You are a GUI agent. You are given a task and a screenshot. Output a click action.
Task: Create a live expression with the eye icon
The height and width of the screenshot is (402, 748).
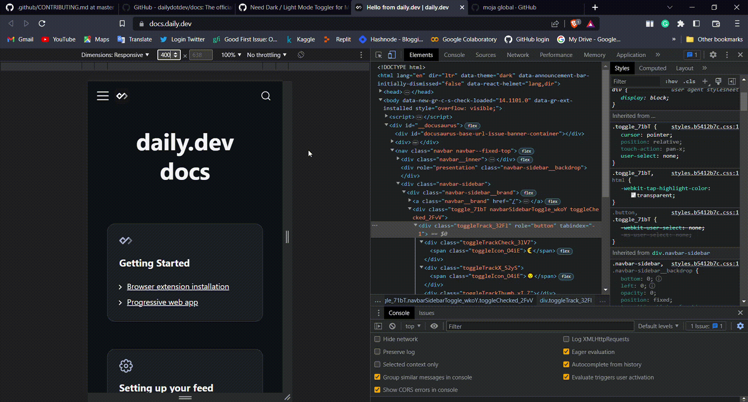434,326
